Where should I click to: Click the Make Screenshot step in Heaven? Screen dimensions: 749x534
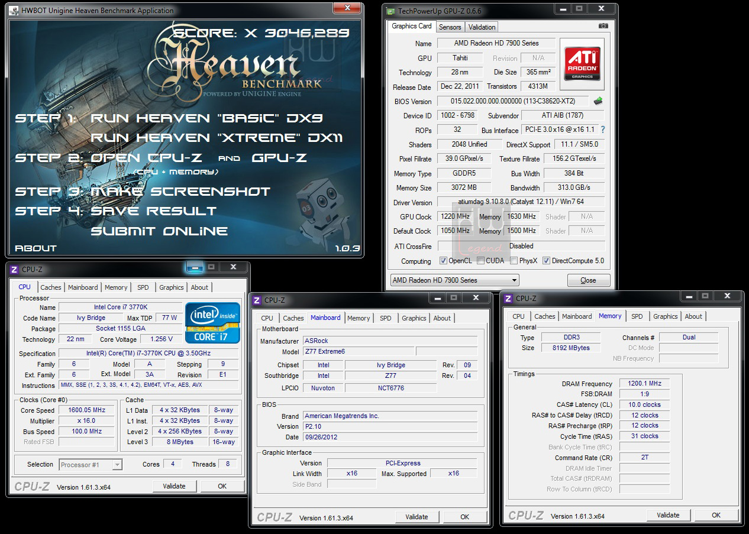pos(180,192)
